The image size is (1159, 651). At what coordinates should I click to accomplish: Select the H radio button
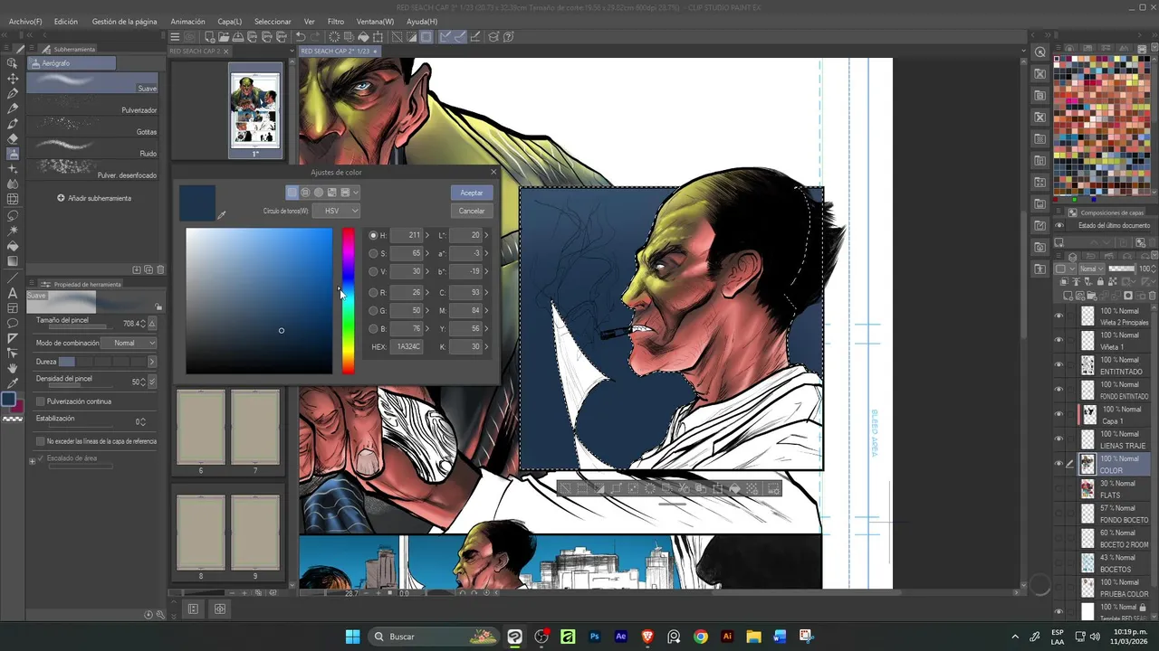point(373,235)
